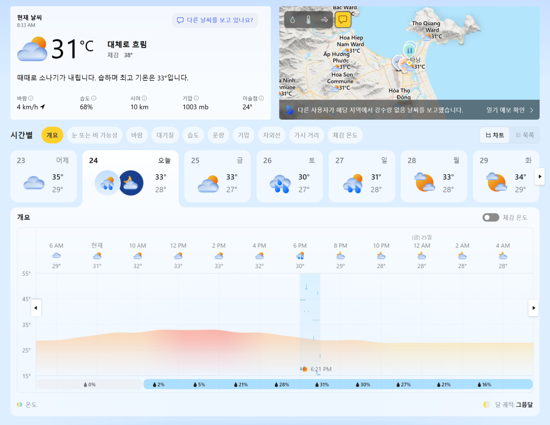Select the 바람 tab
This screenshot has height=425, width=550.
click(x=137, y=135)
